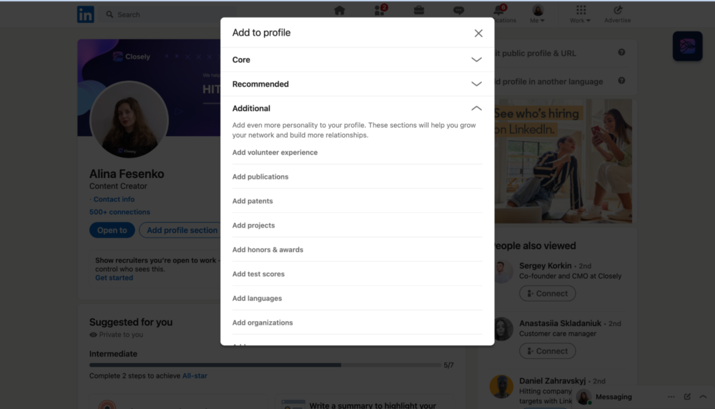
Task: Open the Messaging chat bubble icon
Action: click(x=459, y=10)
